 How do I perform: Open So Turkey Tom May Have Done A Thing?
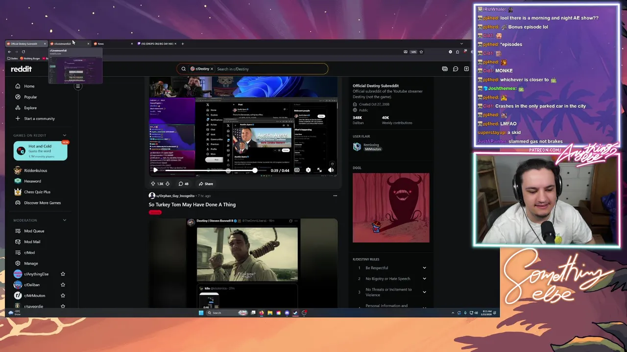pyautogui.click(x=192, y=205)
